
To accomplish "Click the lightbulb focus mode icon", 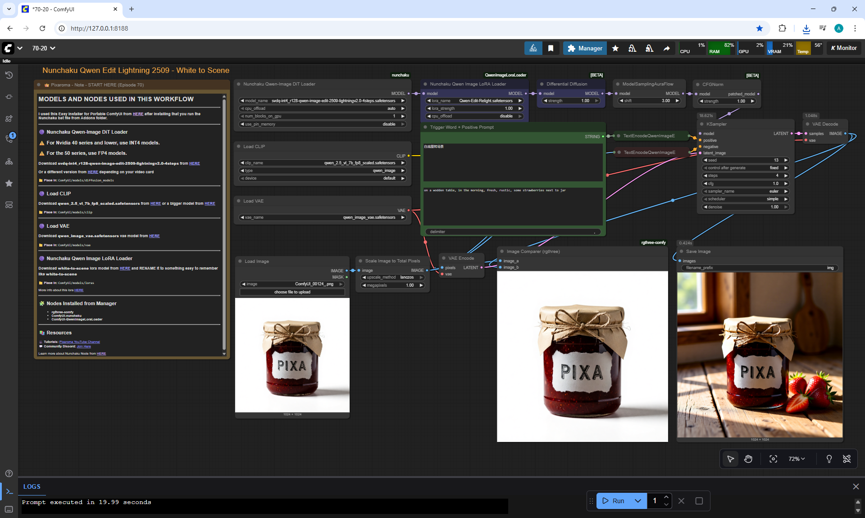I will [x=829, y=459].
